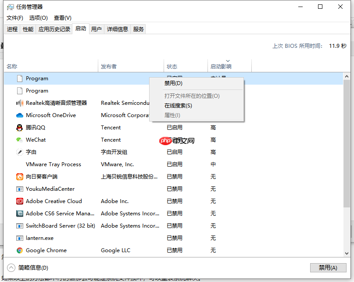
Task: Select the 启动 tab
Action: click(81, 29)
